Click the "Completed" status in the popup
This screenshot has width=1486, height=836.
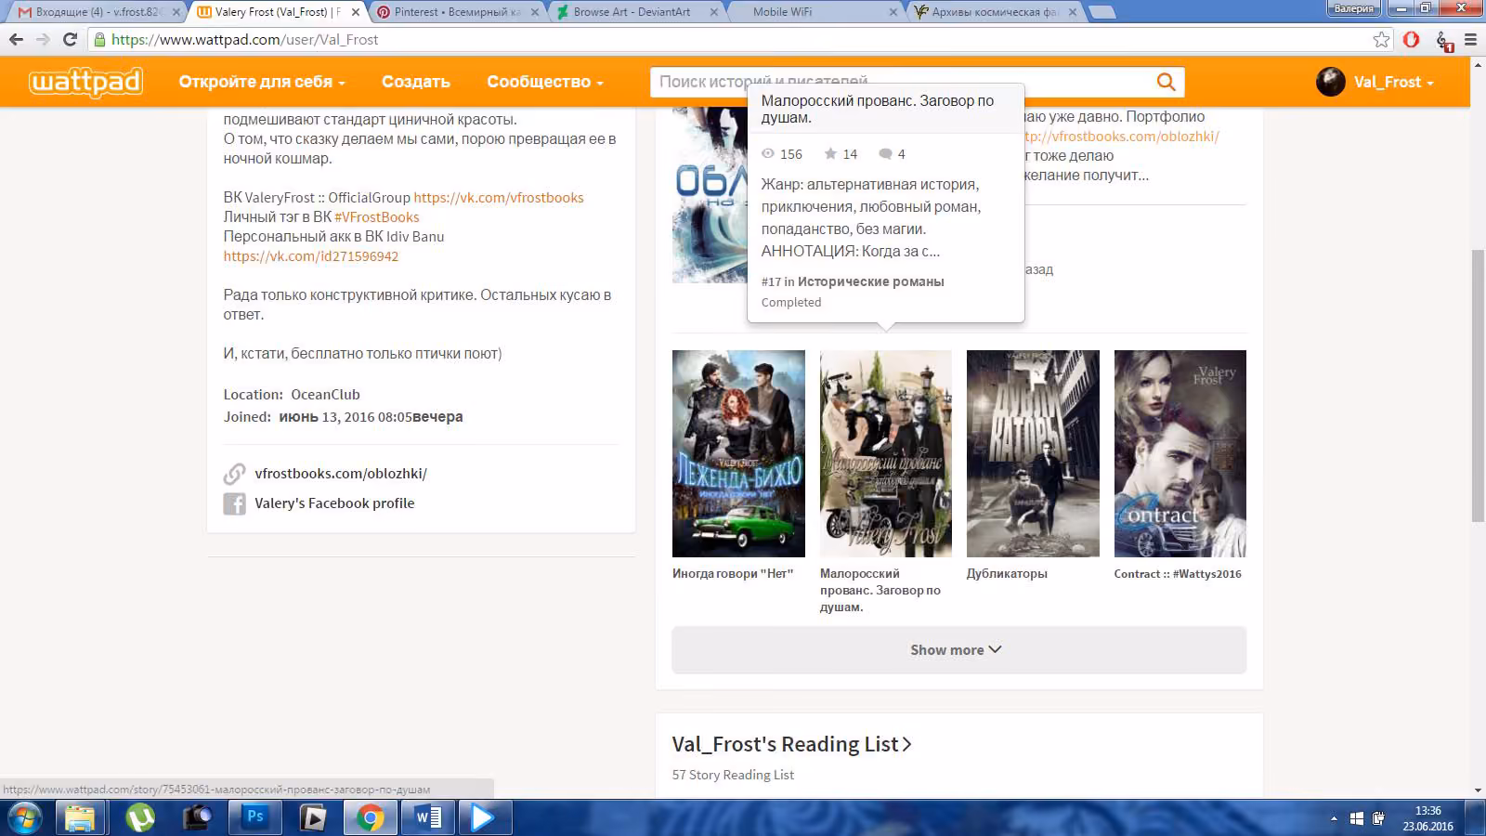pos(791,303)
